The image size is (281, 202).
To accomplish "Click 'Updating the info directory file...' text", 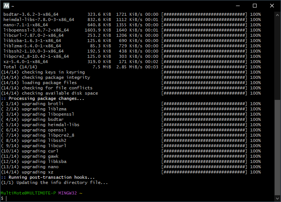I will click(x=65, y=182).
